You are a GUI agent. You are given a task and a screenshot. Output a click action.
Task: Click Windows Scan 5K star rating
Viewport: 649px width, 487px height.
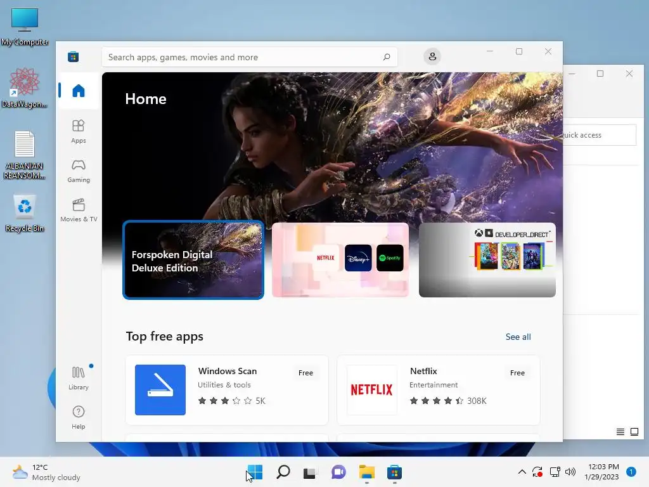(x=232, y=401)
